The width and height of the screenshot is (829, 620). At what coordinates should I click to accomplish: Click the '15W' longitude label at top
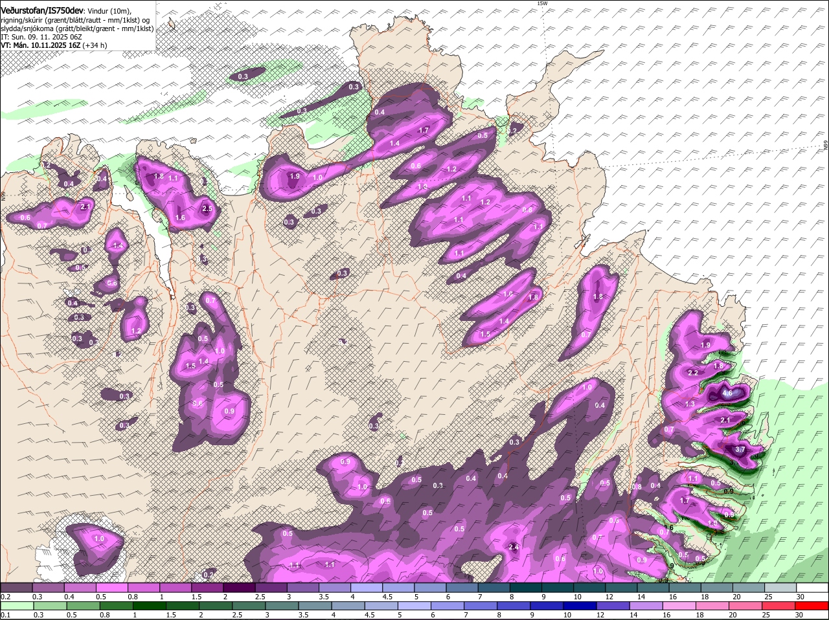point(542,4)
